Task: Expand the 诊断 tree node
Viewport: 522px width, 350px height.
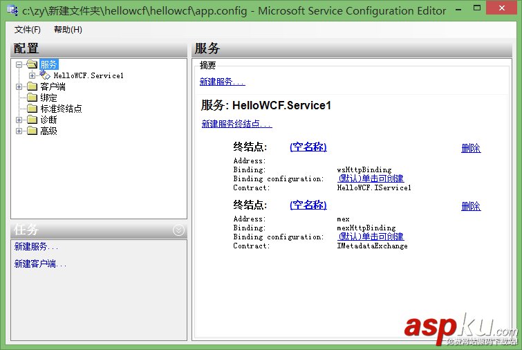Action: point(19,120)
